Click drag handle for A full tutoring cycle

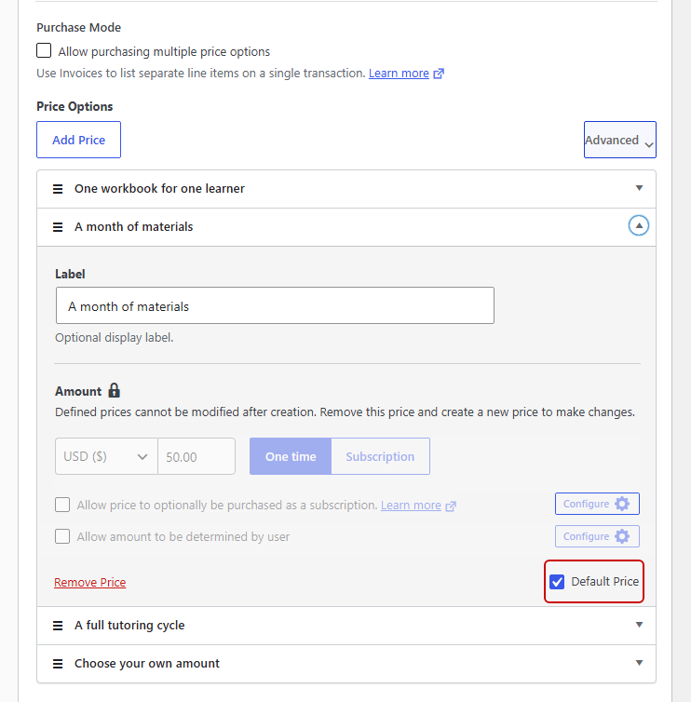[x=58, y=626]
